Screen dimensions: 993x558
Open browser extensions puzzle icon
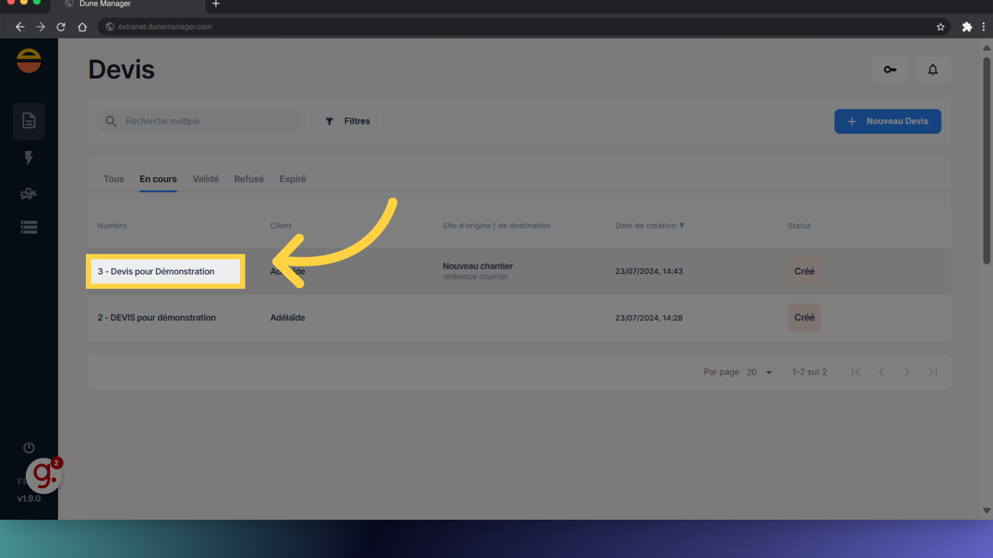coord(967,27)
